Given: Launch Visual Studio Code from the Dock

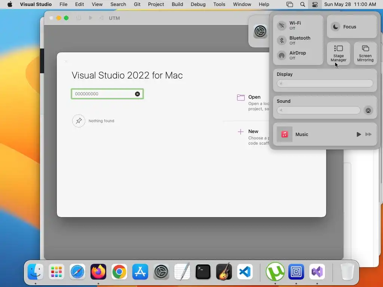Looking at the screenshot, I should coord(245,272).
